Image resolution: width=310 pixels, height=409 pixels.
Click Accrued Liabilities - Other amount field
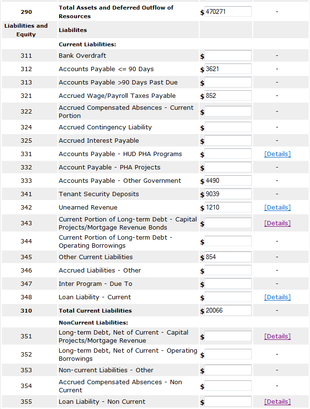pos(228,271)
